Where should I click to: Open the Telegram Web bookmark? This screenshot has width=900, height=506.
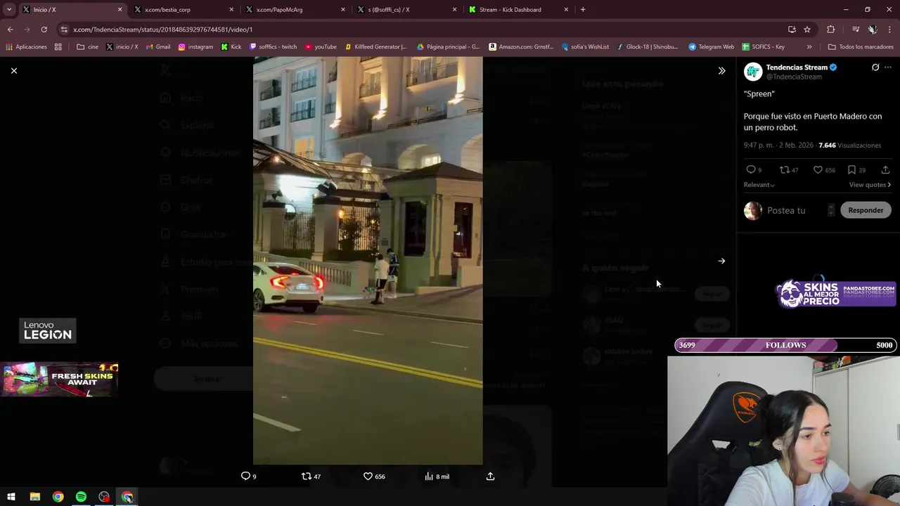point(711,47)
